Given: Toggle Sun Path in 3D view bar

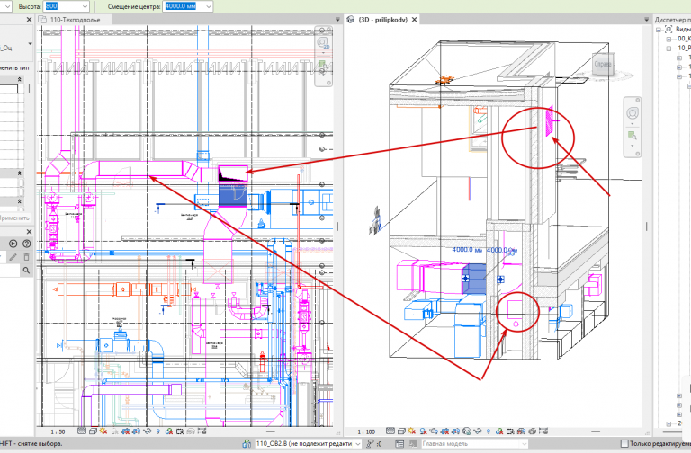Looking at the screenshot, I should [x=412, y=431].
